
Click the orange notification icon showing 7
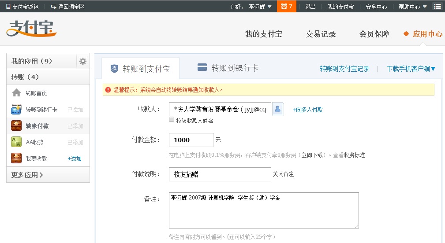(x=286, y=6)
